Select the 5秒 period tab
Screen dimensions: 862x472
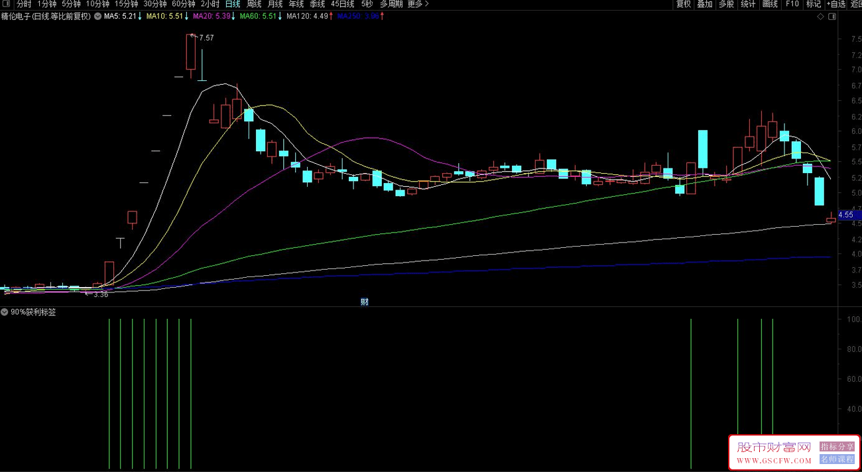367,4
